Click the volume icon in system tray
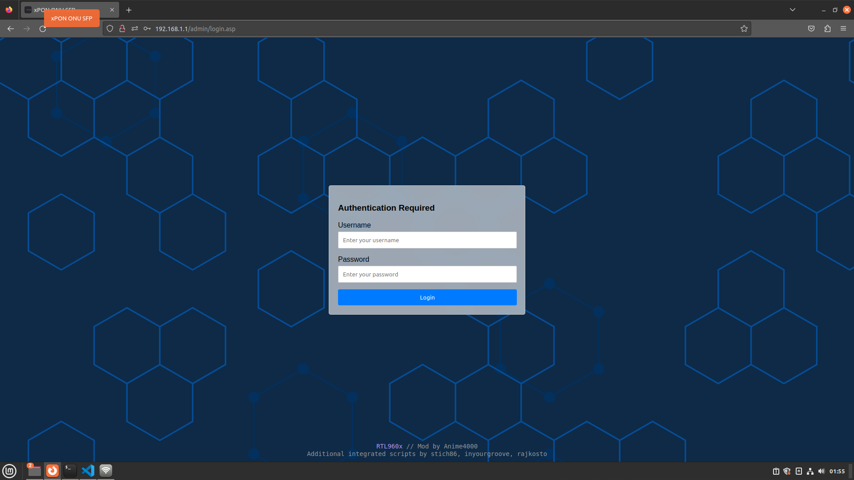This screenshot has height=480, width=854. [x=821, y=471]
